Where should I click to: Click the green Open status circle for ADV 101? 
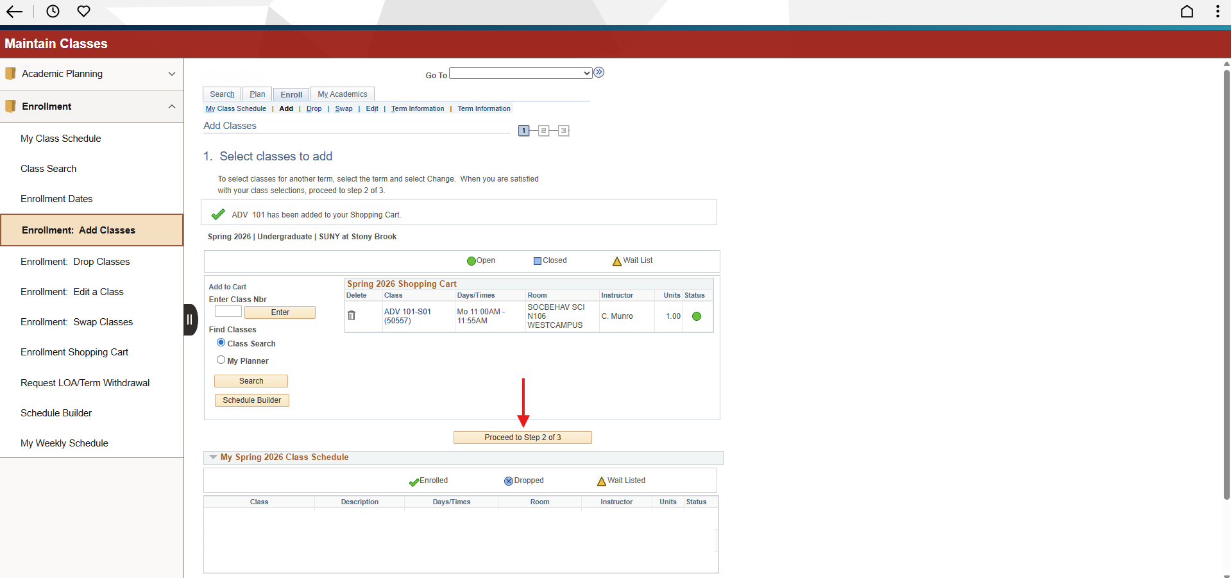point(697,316)
